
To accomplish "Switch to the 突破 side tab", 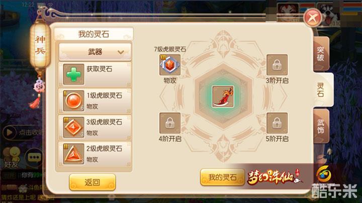I will (x=321, y=54).
